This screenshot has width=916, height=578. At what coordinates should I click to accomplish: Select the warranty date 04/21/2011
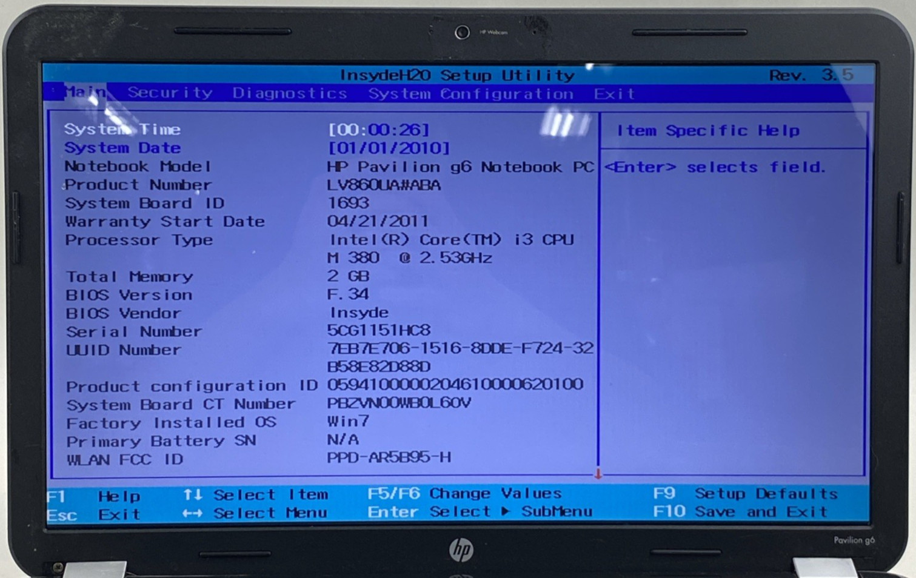378,221
